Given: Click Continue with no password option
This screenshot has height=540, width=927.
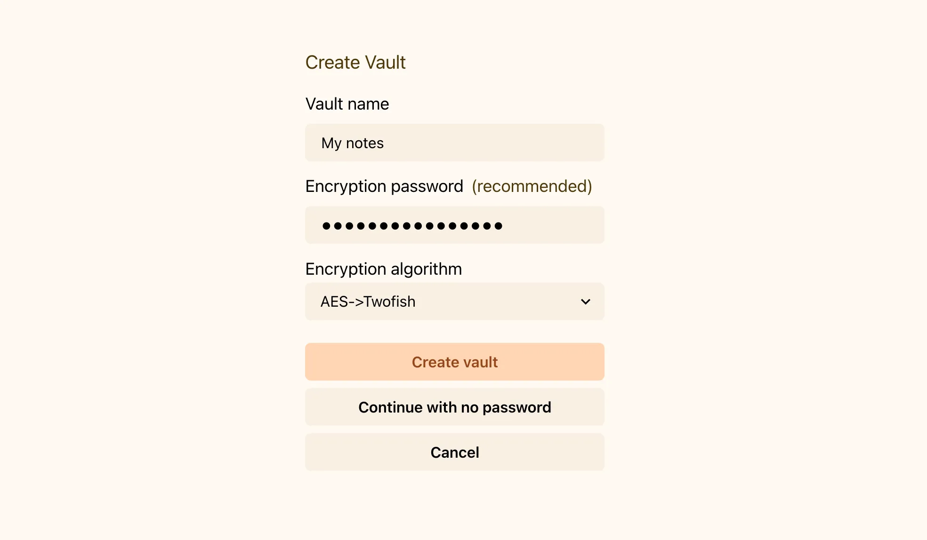Looking at the screenshot, I should 454,407.
